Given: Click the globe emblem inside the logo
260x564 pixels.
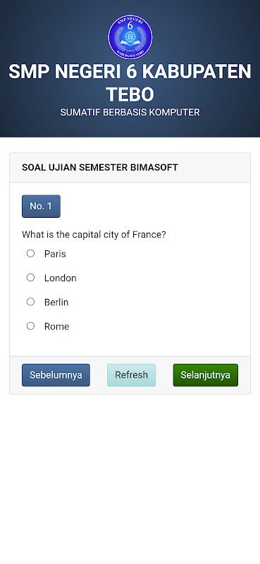Looking at the screenshot, I should [x=130, y=36].
